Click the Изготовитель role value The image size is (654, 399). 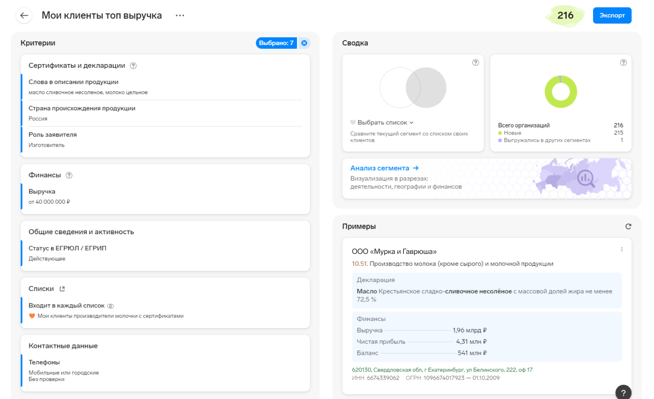(x=47, y=145)
